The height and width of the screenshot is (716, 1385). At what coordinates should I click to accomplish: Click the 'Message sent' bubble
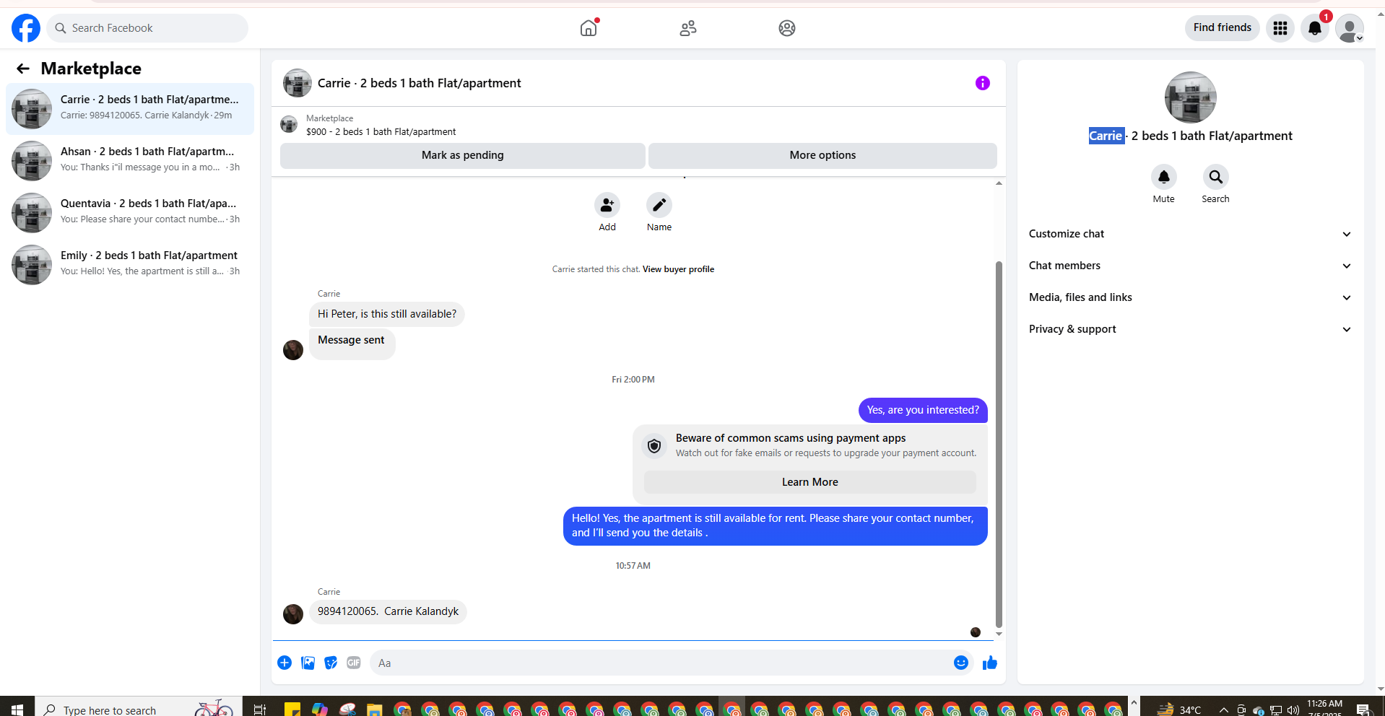(x=352, y=344)
